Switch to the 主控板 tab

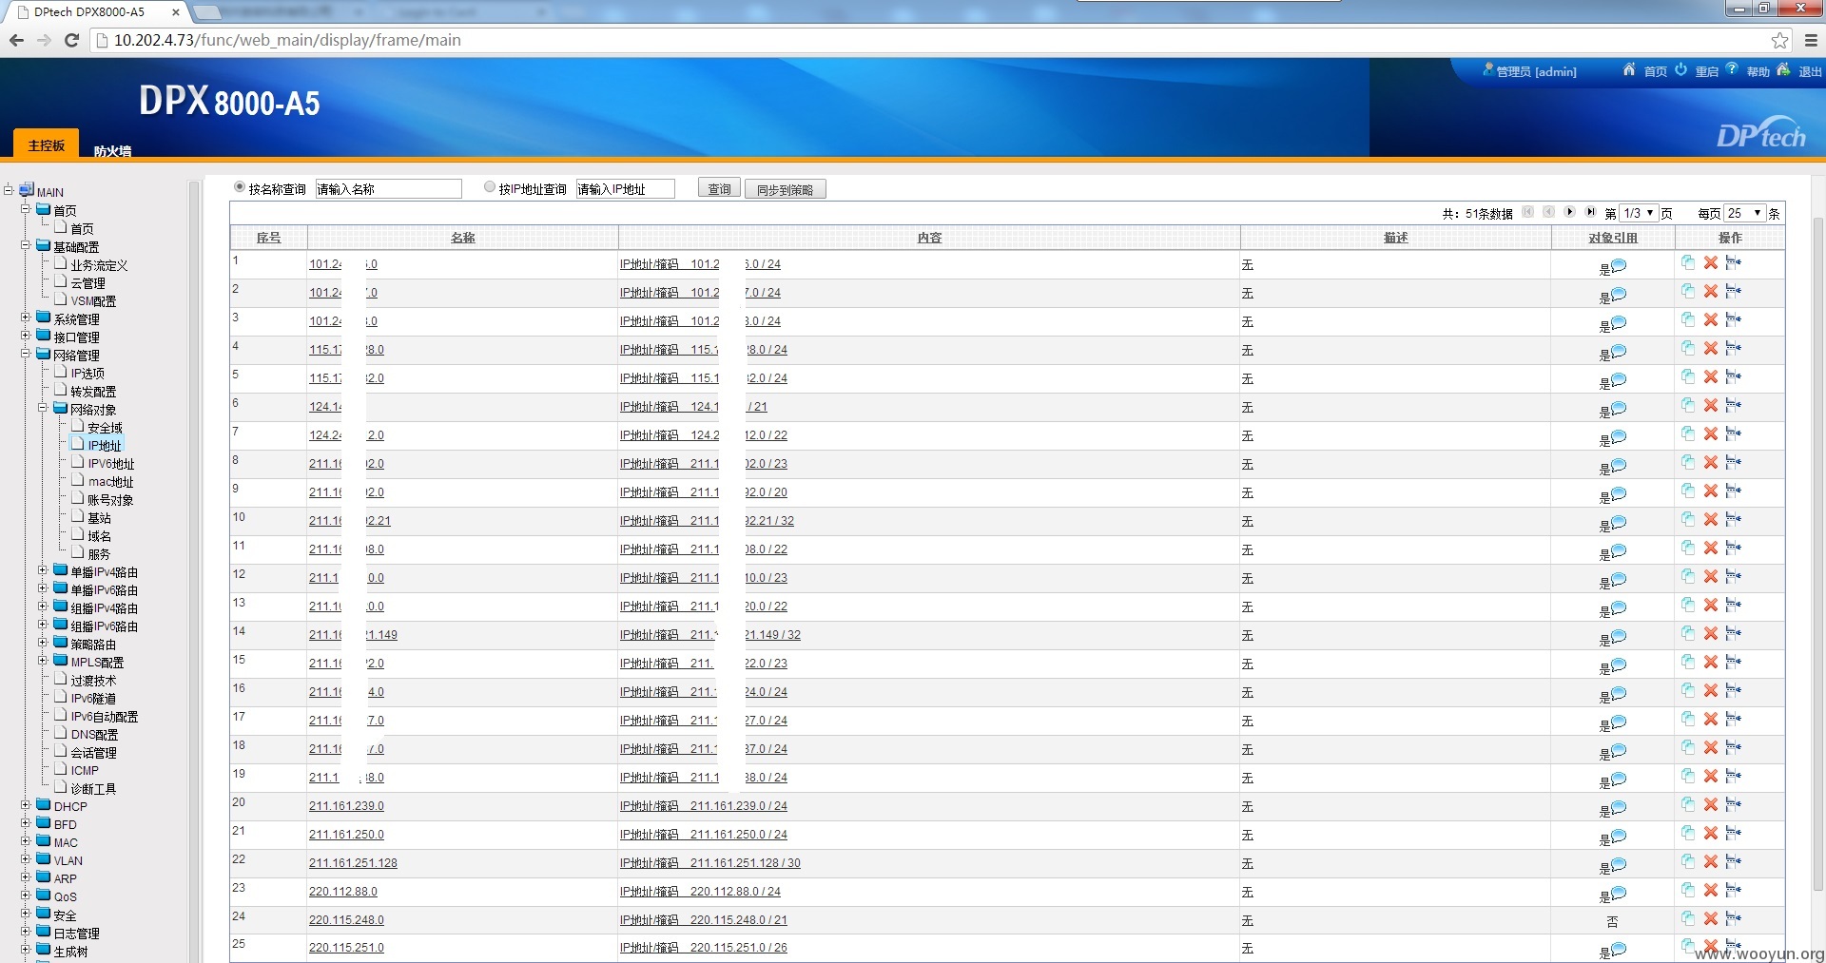[46, 144]
